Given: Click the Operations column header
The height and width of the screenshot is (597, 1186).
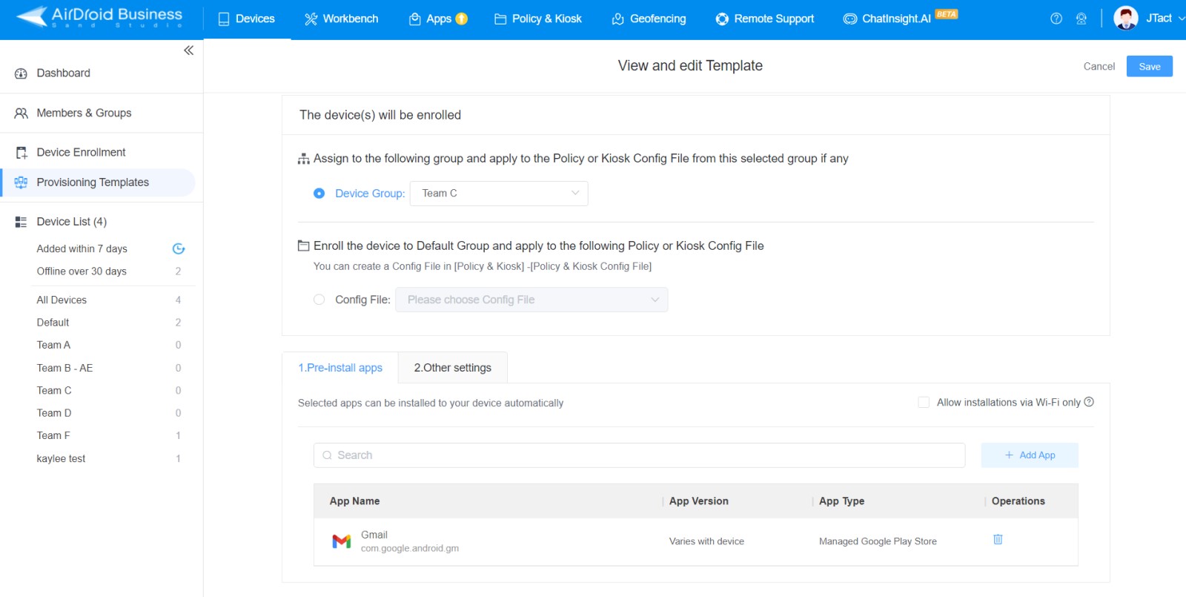Looking at the screenshot, I should 1018,501.
